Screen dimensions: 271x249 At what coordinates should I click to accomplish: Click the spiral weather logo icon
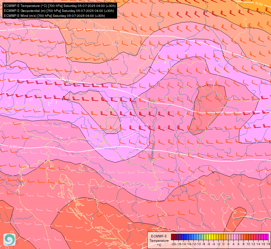[9, 240]
